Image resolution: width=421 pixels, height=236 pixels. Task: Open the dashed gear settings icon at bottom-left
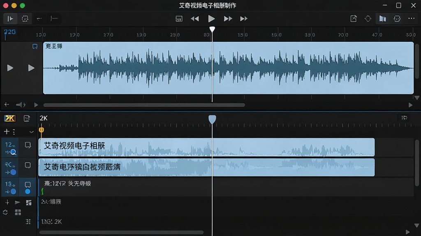coord(5,213)
